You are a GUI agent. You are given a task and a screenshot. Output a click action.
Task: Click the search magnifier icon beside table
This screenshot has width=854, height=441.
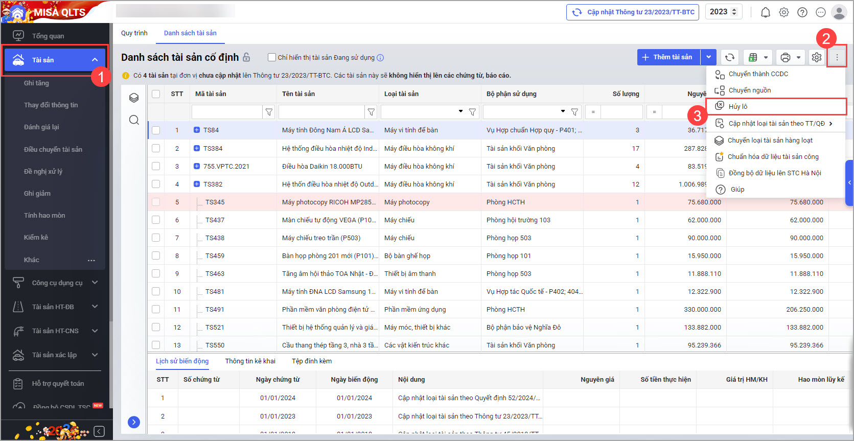coord(134,120)
